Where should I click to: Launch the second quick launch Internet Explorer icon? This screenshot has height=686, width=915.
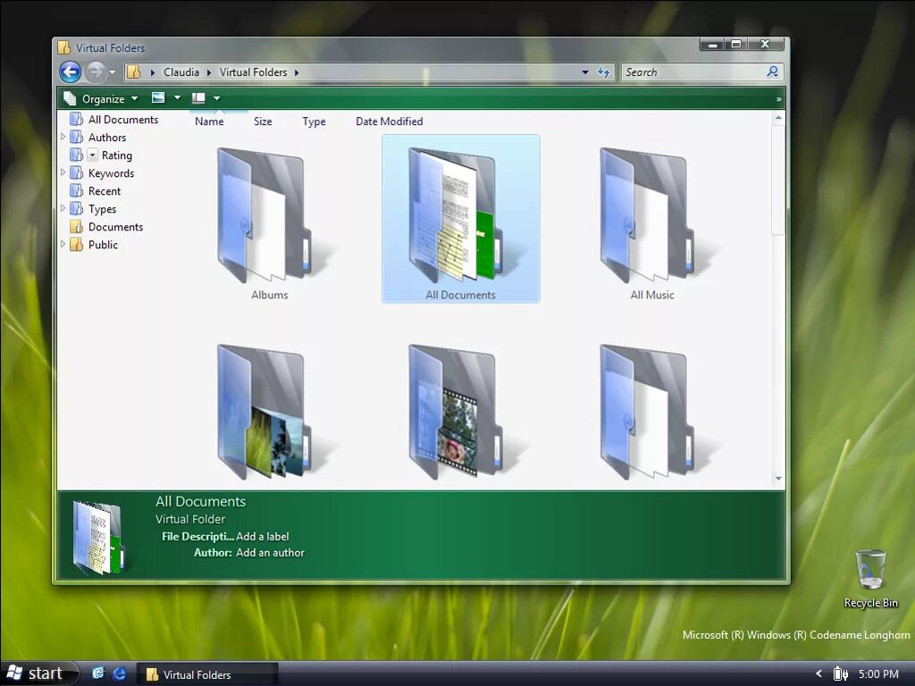[120, 673]
